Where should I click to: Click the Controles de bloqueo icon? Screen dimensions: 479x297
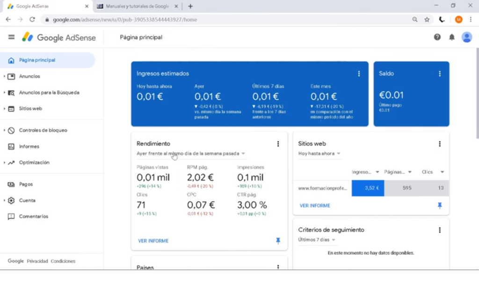coord(11,130)
